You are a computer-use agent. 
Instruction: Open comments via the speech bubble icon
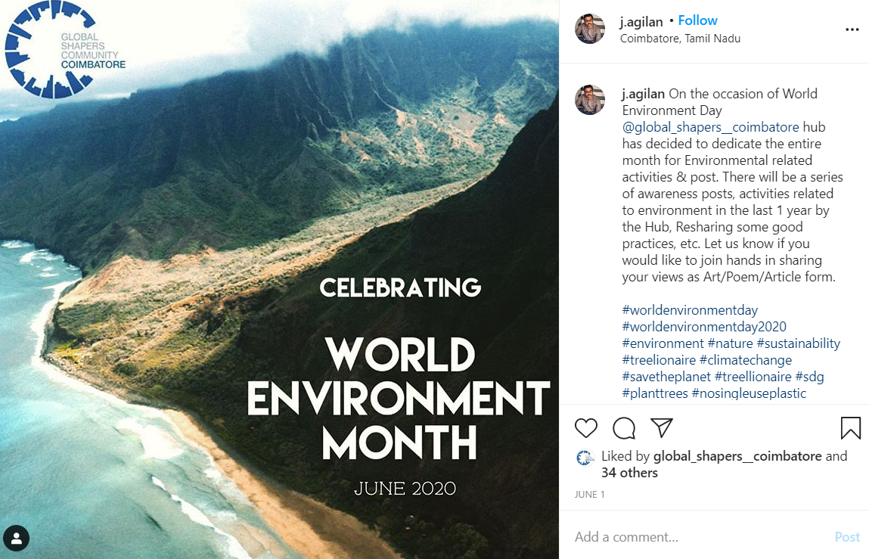click(624, 428)
